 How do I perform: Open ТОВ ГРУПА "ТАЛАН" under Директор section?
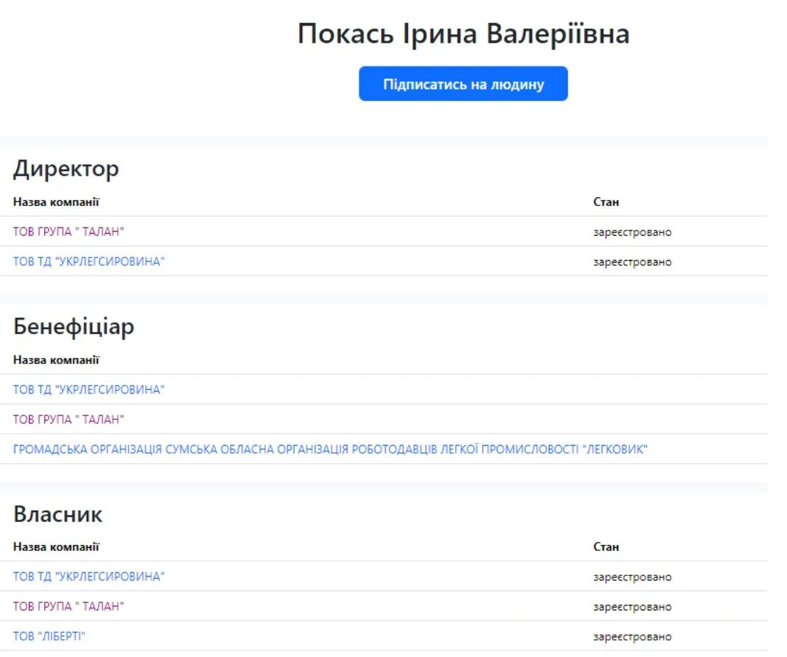(68, 232)
